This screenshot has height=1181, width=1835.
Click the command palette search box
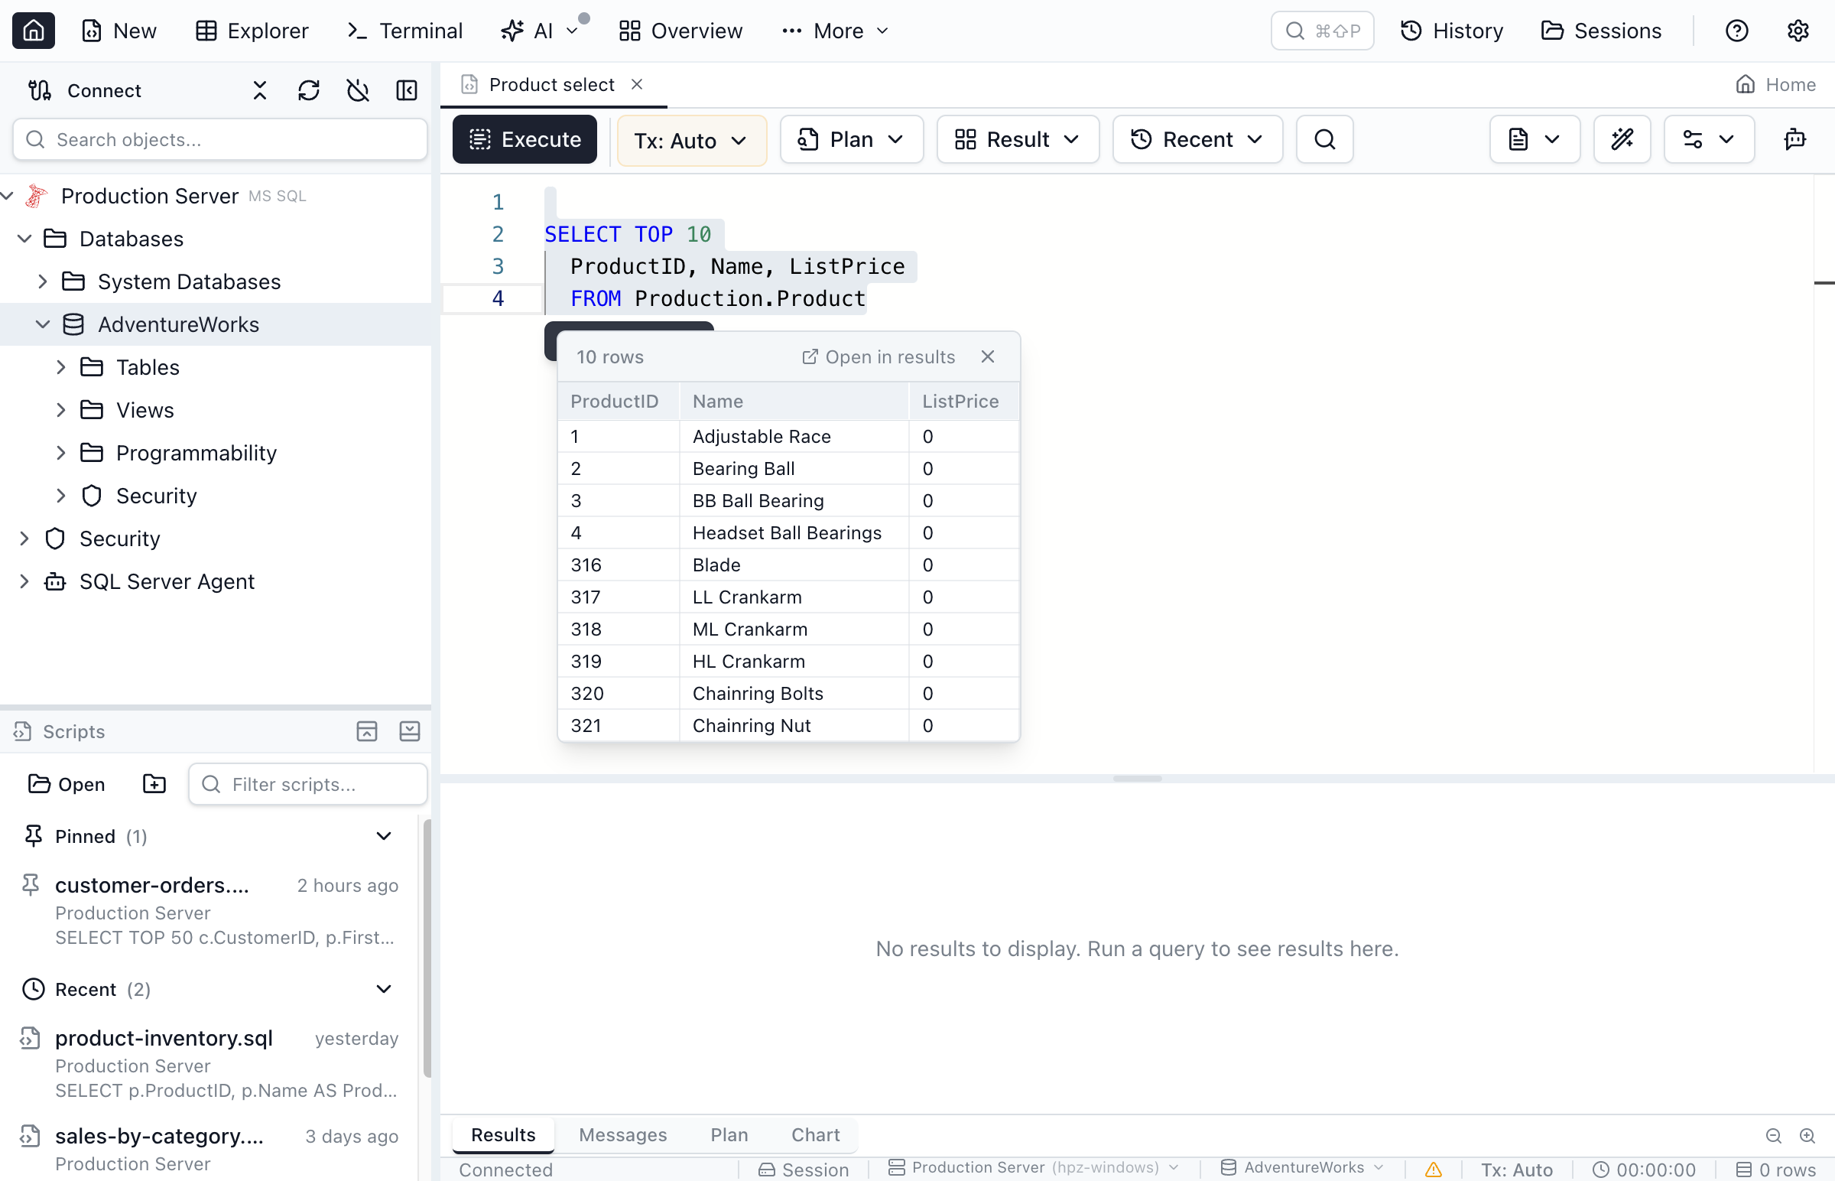1322,31
